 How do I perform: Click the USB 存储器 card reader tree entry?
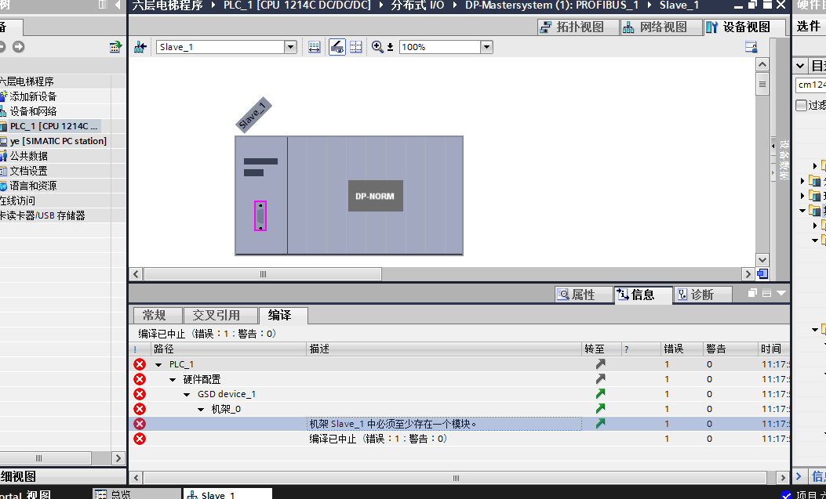(x=42, y=215)
